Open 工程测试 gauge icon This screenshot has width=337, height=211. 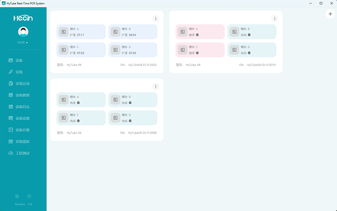(x=11, y=153)
